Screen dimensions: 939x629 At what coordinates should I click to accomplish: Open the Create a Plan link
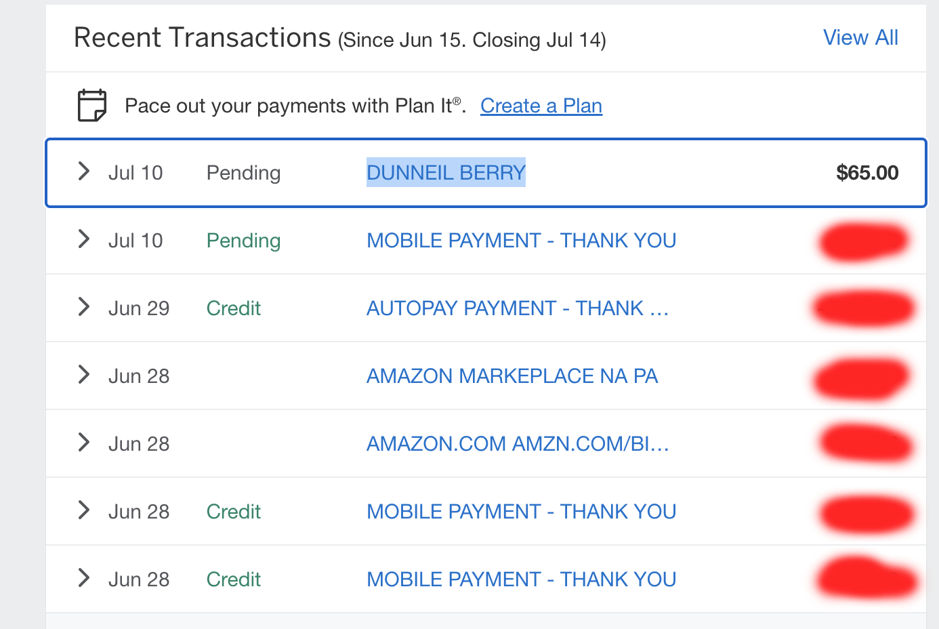(541, 106)
